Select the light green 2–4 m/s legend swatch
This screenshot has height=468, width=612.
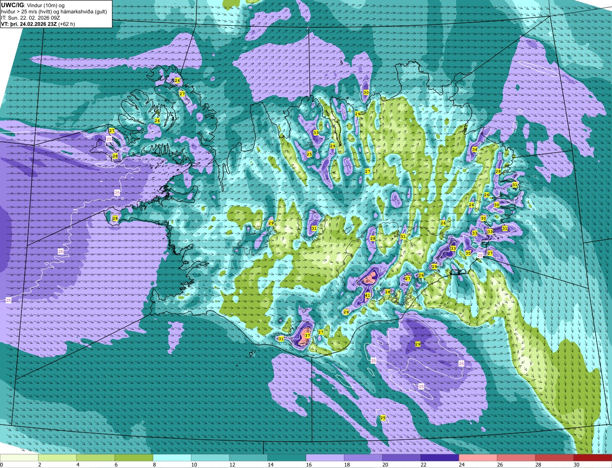tap(57, 457)
